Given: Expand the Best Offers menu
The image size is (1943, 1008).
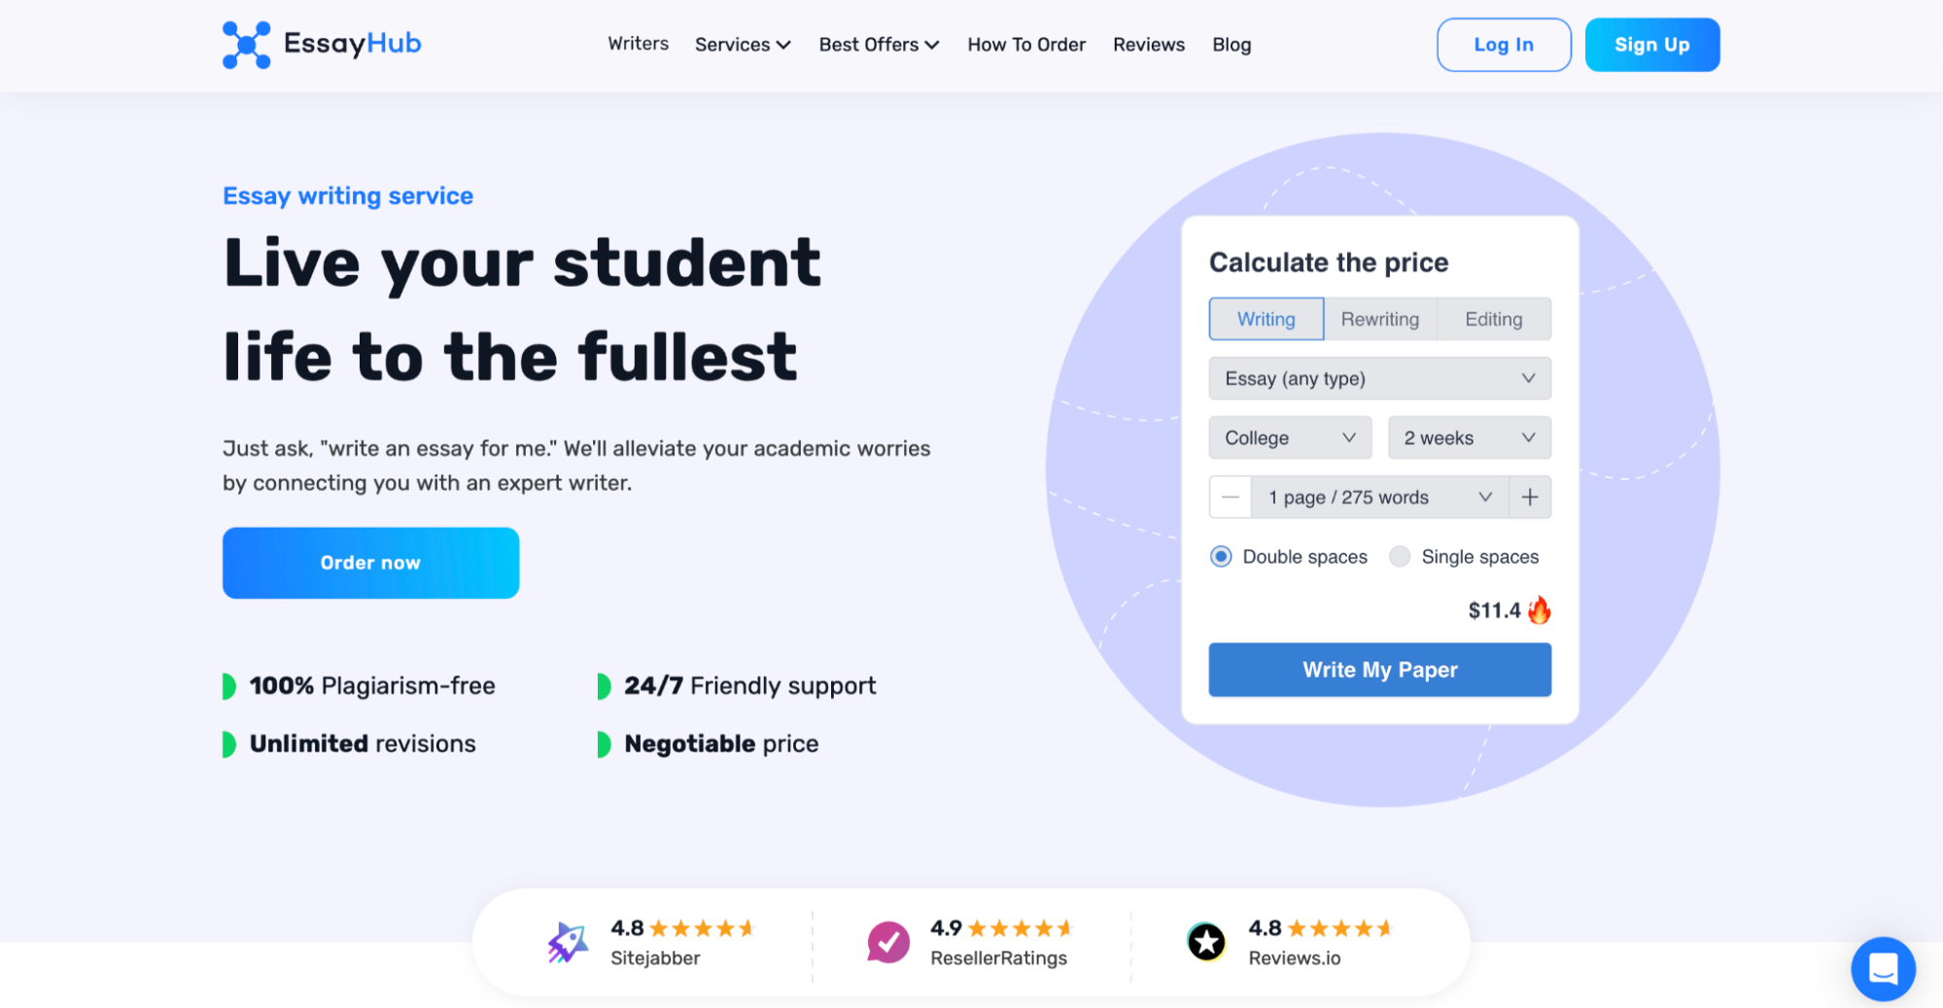Looking at the screenshot, I should (x=879, y=45).
